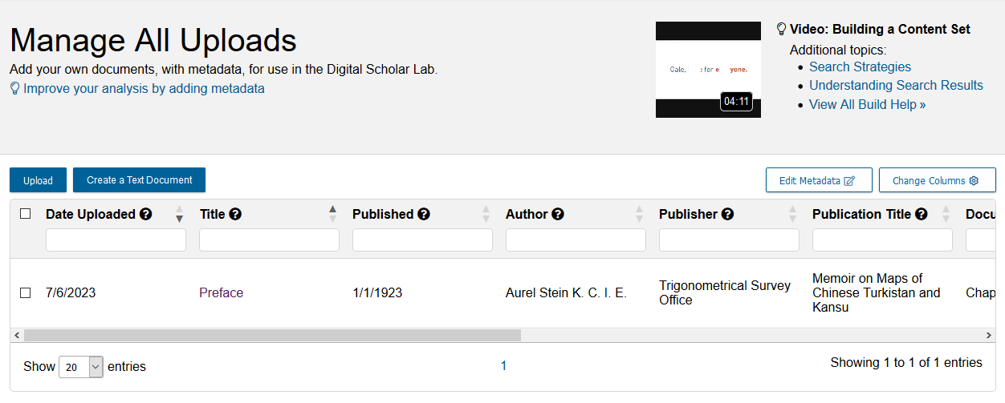Image resolution: width=1005 pixels, height=403 pixels.
Task: Click the Edit Metadata button
Action: 818,180
